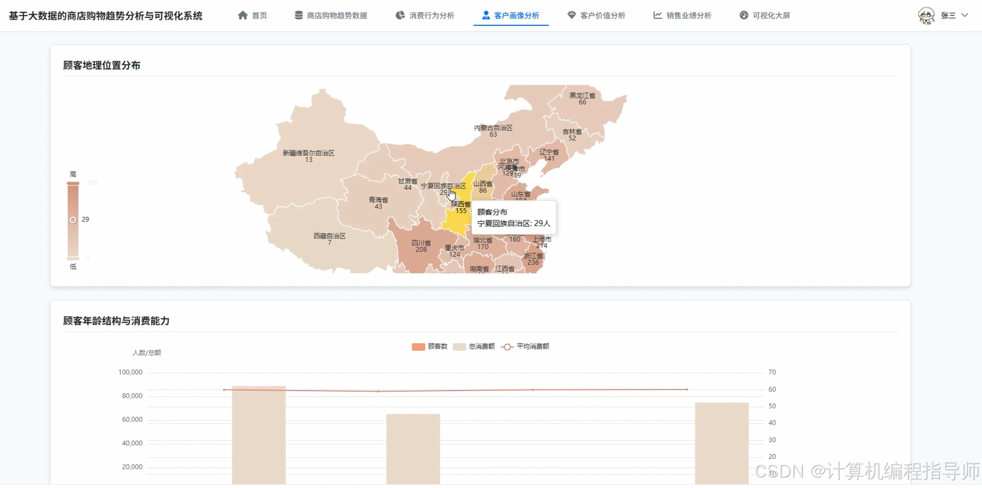Click 辽宁省 label on the map
Image resolution: width=982 pixels, height=488 pixels.
(x=549, y=155)
